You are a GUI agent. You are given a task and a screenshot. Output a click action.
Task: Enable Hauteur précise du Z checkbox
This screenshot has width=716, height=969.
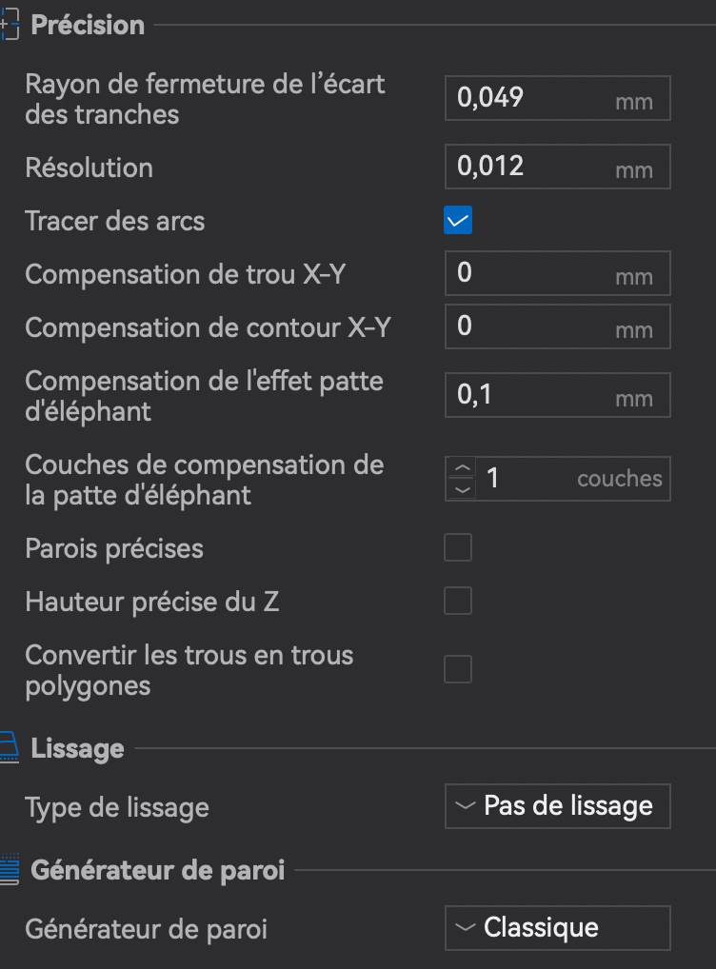click(458, 601)
